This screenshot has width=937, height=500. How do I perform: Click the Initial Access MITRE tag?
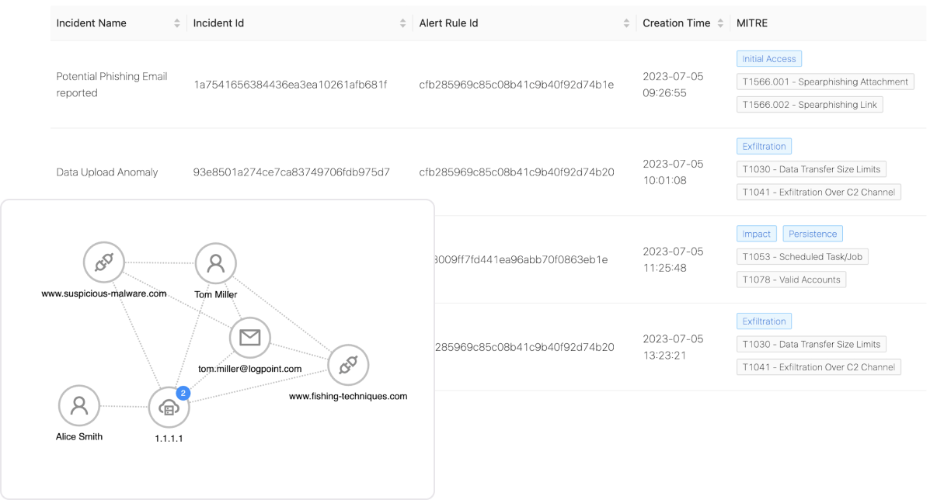pos(768,59)
